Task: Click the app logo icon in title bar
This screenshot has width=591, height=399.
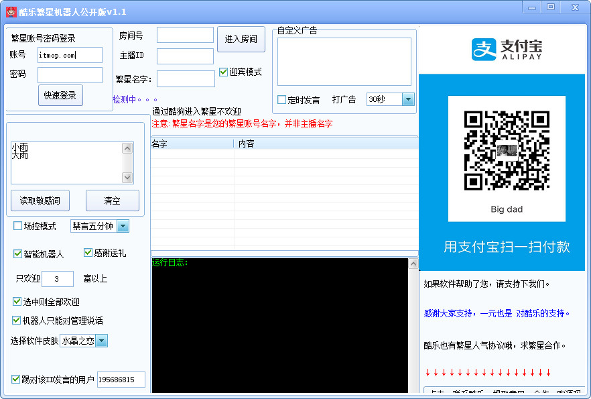Action: point(11,12)
